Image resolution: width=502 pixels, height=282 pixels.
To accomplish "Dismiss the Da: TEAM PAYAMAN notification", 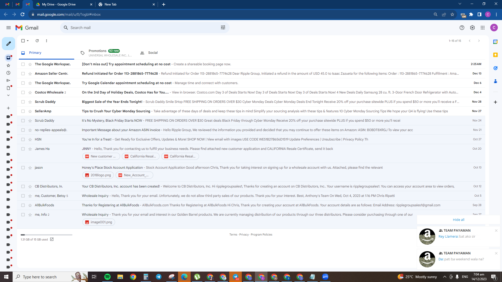I will (x=496, y=253).
